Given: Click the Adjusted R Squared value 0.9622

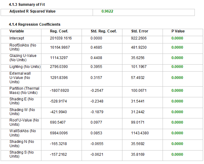Looking at the screenshot, I should click(107, 11).
